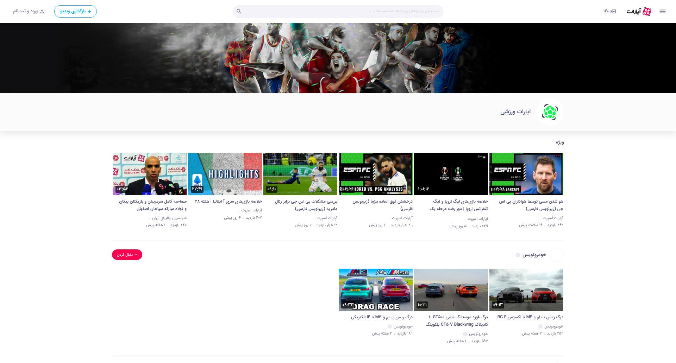The height and width of the screenshot is (363, 676).
Task: Open Mustang Shelby GT500 drag race thumbnail
Action: (x=451, y=289)
